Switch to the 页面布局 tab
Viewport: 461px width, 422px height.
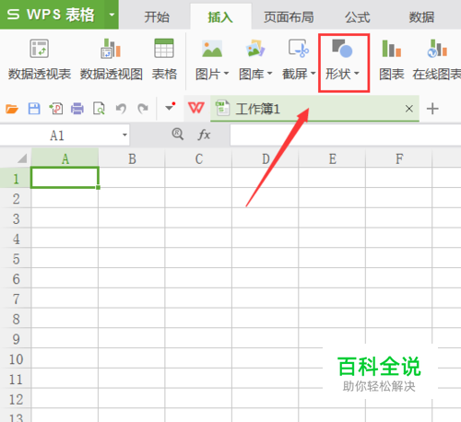(x=289, y=18)
